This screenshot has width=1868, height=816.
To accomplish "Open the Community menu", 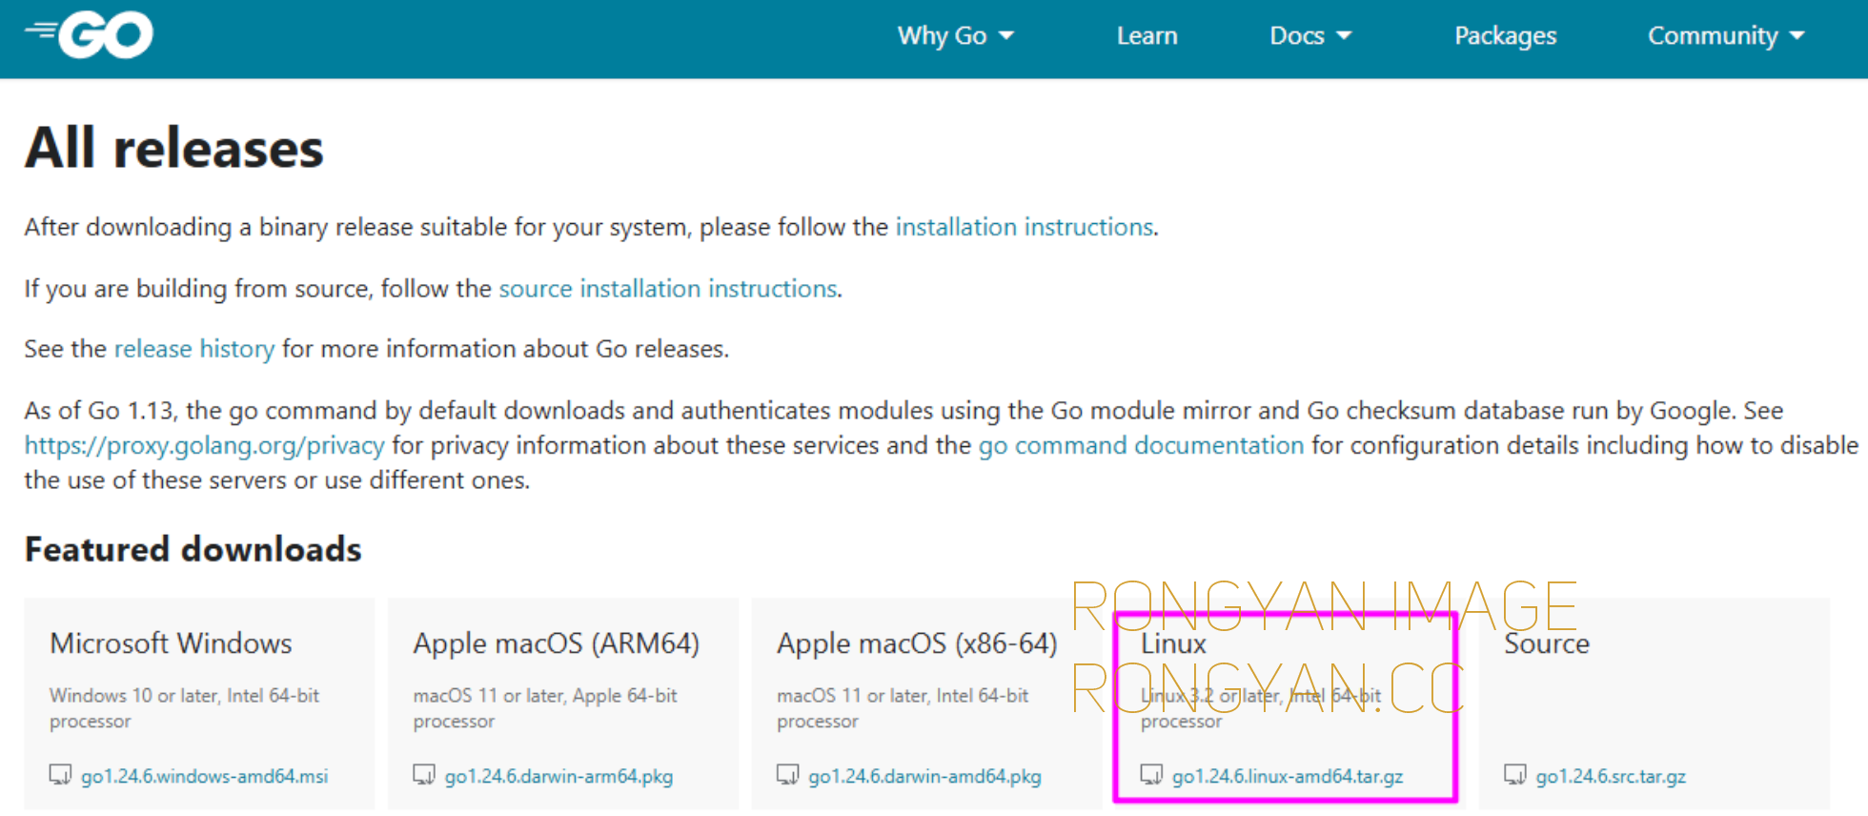I will (x=1727, y=36).
